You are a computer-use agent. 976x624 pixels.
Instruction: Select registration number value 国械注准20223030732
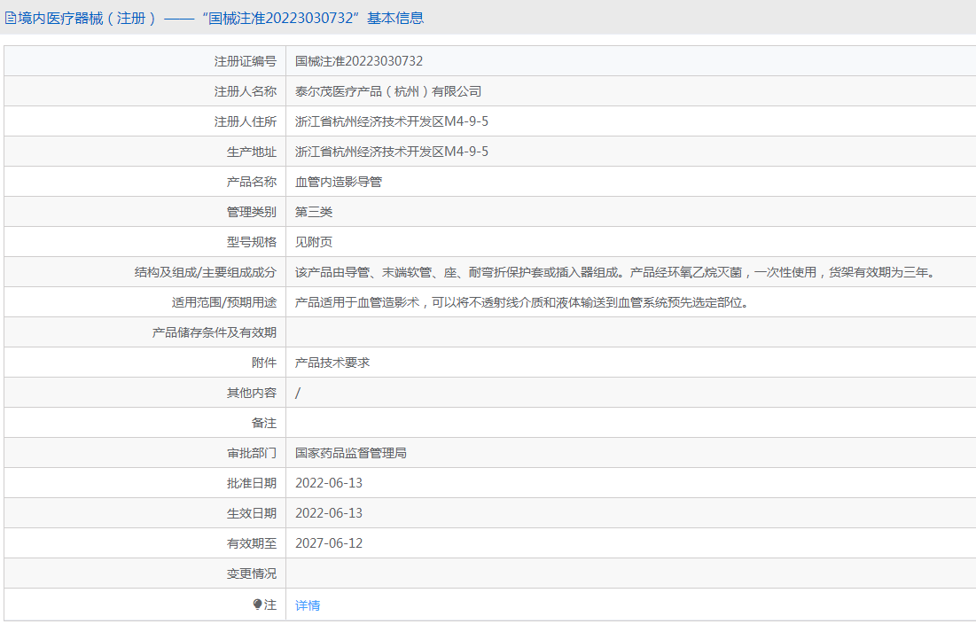tap(358, 61)
